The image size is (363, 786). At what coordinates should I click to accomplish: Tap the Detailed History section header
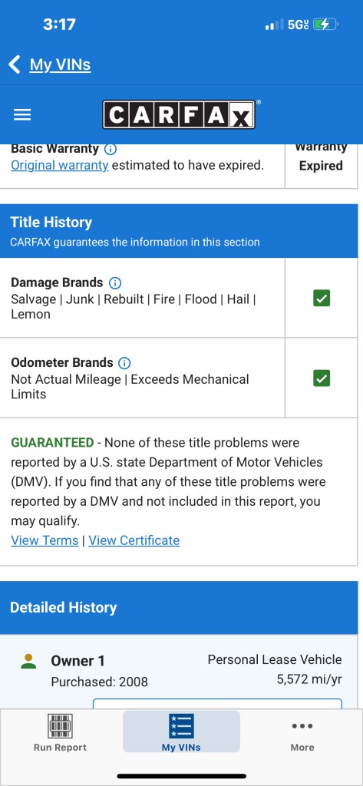(x=179, y=608)
